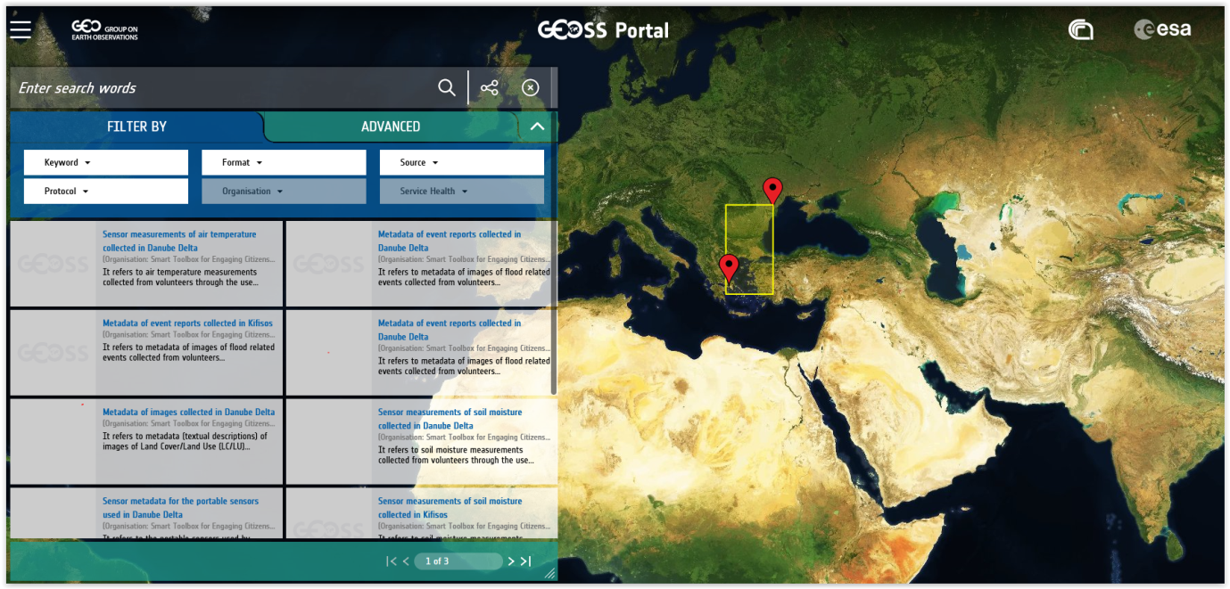The width and height of the screenshot is (1230, 589).
Task: Click the ESA logo in header
Action: click(x=1162, y=29)
